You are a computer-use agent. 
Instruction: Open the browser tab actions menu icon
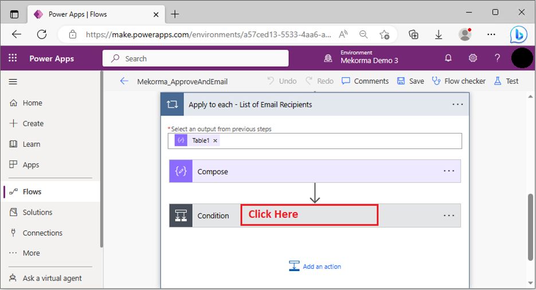pos(14,14)
